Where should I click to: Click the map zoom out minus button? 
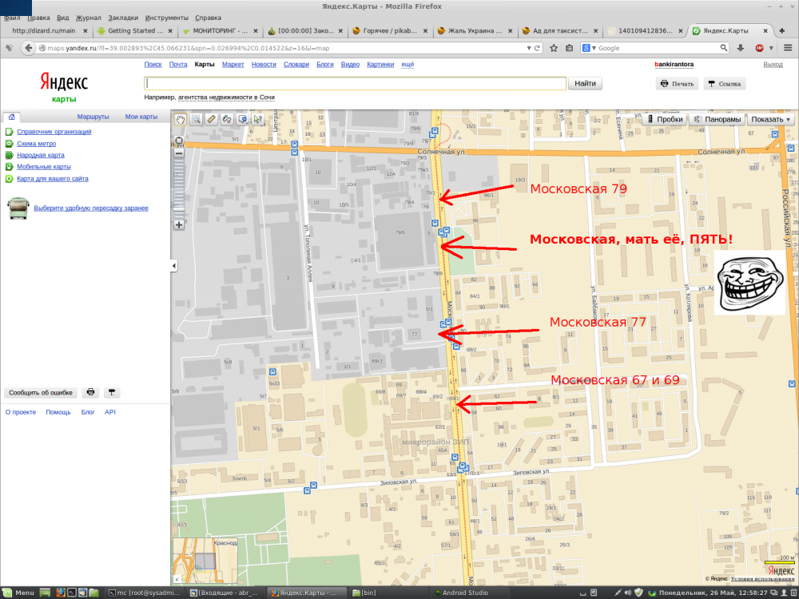click(x=179, y=153)
